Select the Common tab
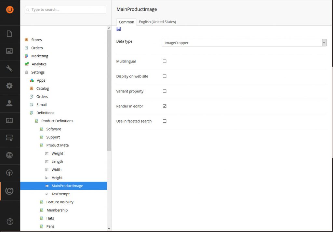333x232 pixels. pos(126,22)
